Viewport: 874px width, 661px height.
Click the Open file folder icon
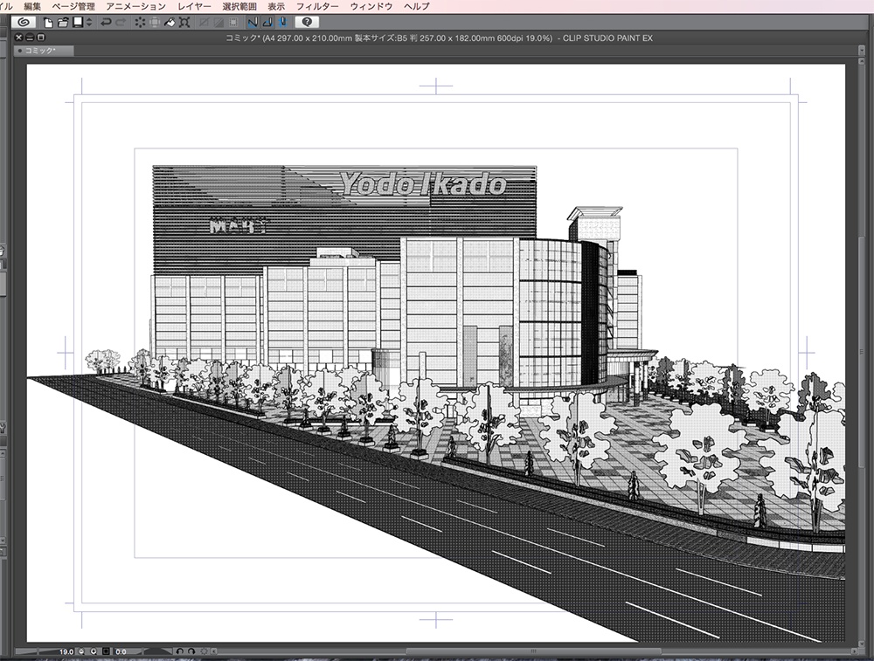click(x=63, y=23)
